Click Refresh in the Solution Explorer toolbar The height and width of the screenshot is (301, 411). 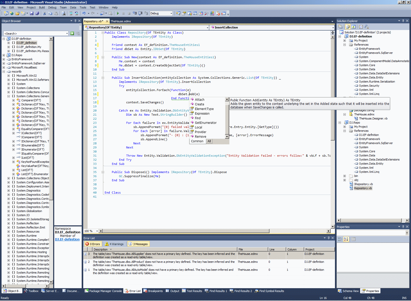coord(353,27)
